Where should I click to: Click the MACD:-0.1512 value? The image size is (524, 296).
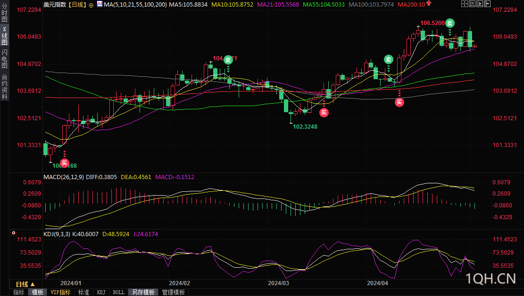click(175, 177)
